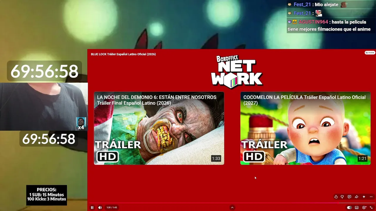Expand the chevron-up panel in player bar
Screen dimensions: 376x211
[x=232, y=207]
